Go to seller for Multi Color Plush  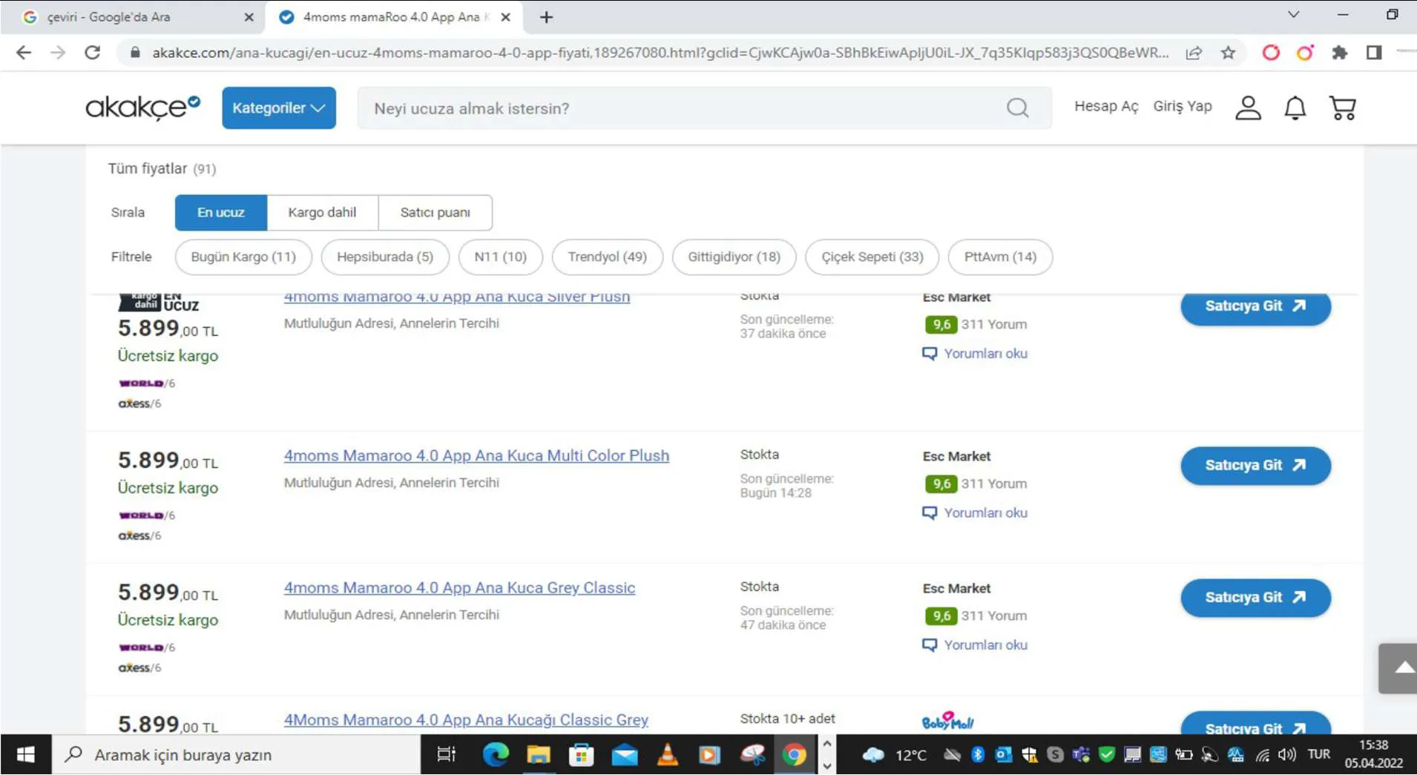pos(1255,466)
